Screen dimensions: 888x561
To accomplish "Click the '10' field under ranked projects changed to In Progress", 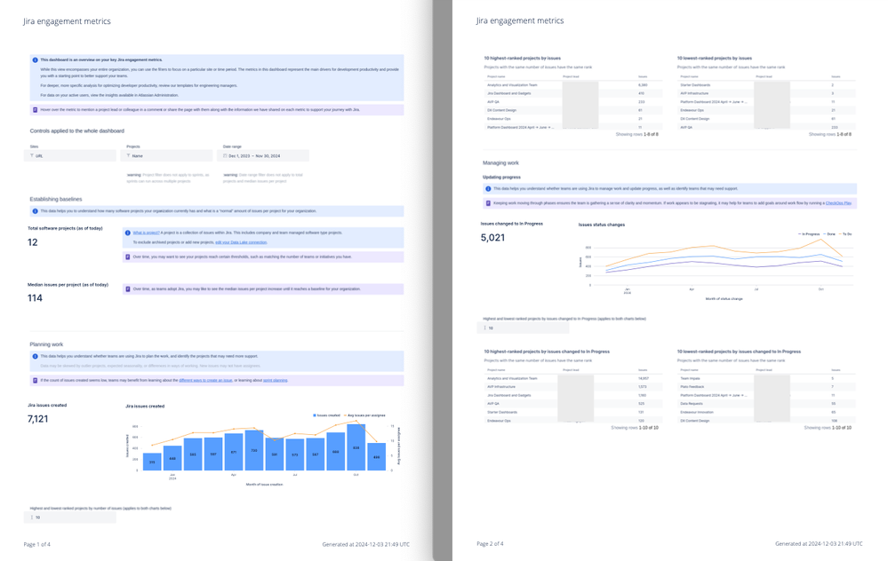I will coord(524,328).
